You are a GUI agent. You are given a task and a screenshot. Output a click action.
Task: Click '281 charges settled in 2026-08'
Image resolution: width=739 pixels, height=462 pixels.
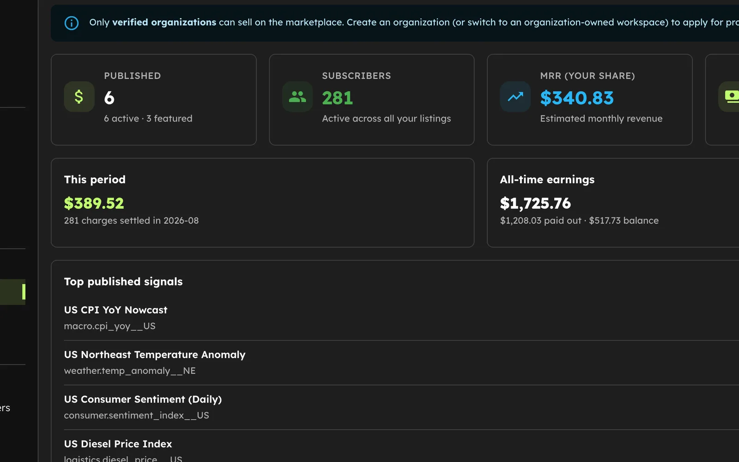(x=131, y=221)
